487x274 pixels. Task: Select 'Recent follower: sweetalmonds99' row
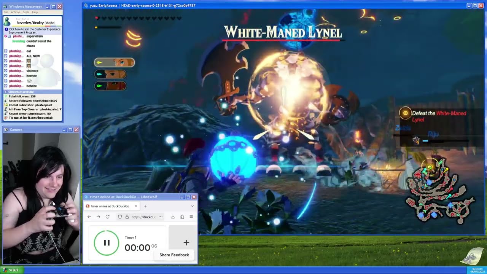coord(33,101)
